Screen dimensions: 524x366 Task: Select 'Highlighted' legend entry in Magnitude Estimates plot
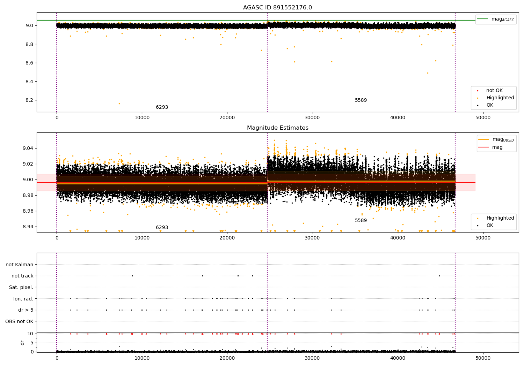point(500,218)
